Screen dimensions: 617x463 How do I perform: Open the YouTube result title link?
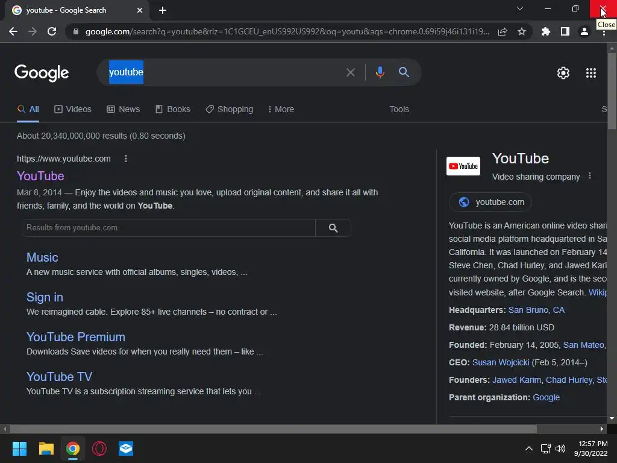point(40,176)
